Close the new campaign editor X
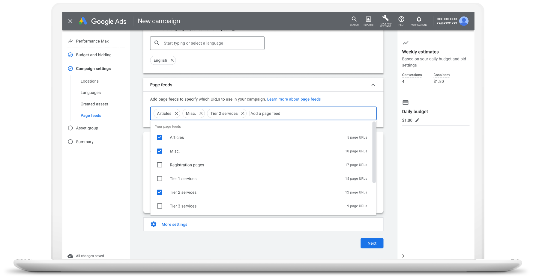Screen dimensions: 533x277 [x=70, y=21]
